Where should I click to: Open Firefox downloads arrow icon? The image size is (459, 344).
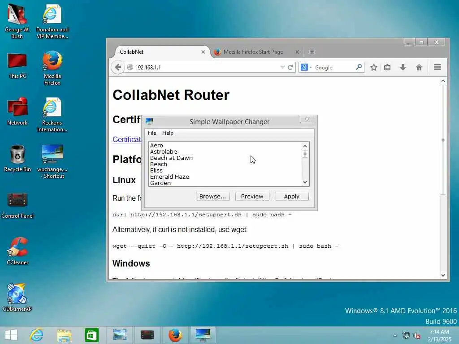point(403,67)
